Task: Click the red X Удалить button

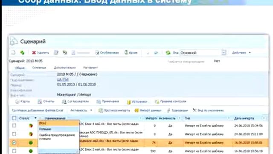Action: [41, 53]
